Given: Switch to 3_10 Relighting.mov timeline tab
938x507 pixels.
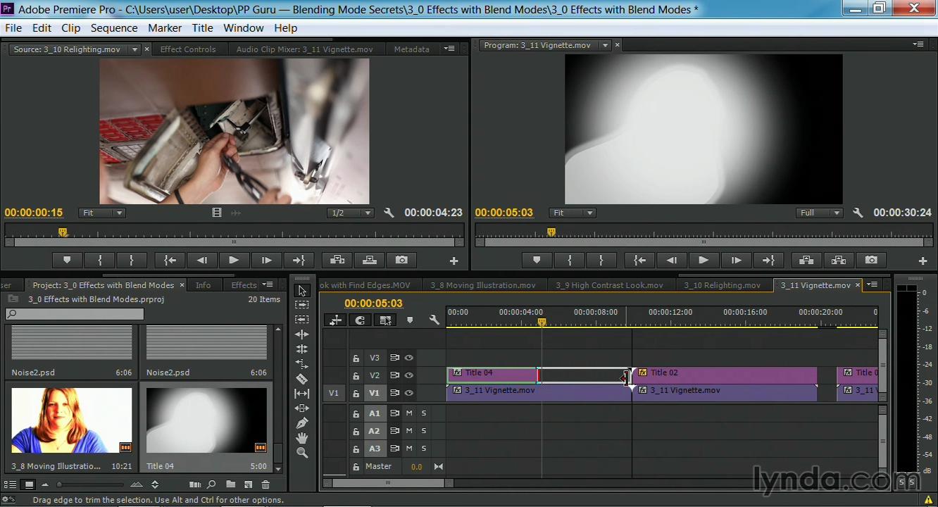Looking at the screenshot, I should pyautogui.click(x=722, y=285).
